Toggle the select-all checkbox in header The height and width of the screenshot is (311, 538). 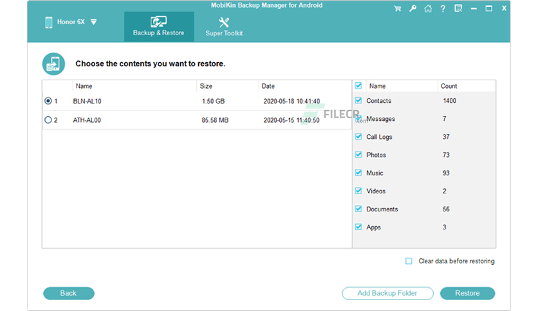pyautogui.click(x=358, y=85)
